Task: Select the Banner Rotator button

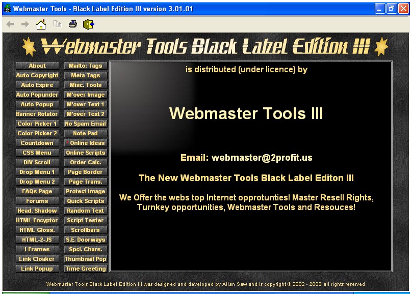Action: [x=37, y=114]
